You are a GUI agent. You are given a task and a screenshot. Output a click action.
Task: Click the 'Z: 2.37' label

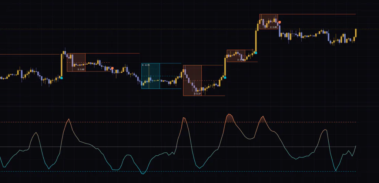click(x=198, y=94)
